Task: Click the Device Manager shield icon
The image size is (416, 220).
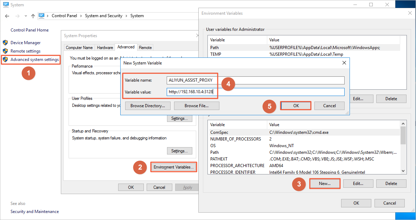Action: [5, 43]
